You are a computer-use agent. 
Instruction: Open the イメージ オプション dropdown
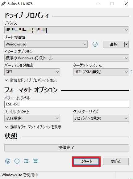pos(67,58)
